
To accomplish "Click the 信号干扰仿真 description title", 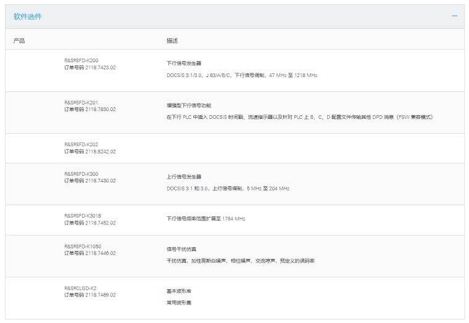I will click(x=181, y=249).
